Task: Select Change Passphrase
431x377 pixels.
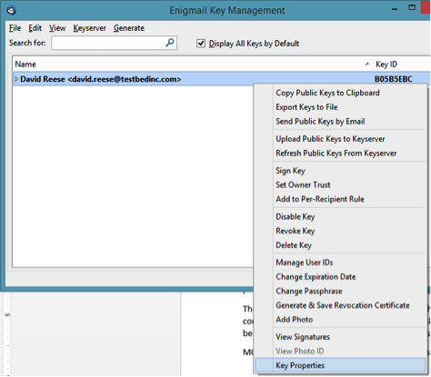Action: pos(309,291)
